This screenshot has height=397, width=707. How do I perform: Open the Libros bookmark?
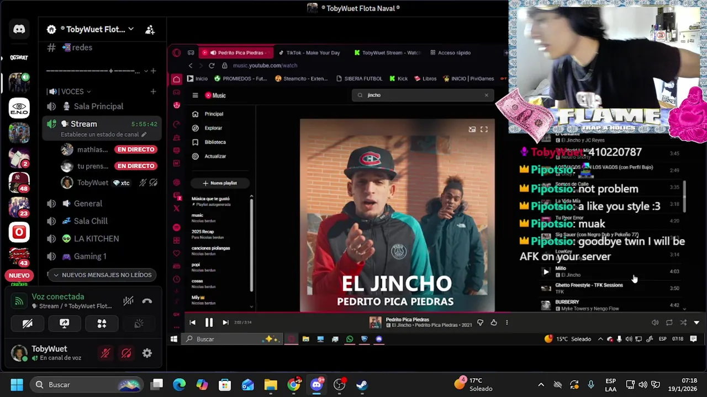click(x=425, y=79)
